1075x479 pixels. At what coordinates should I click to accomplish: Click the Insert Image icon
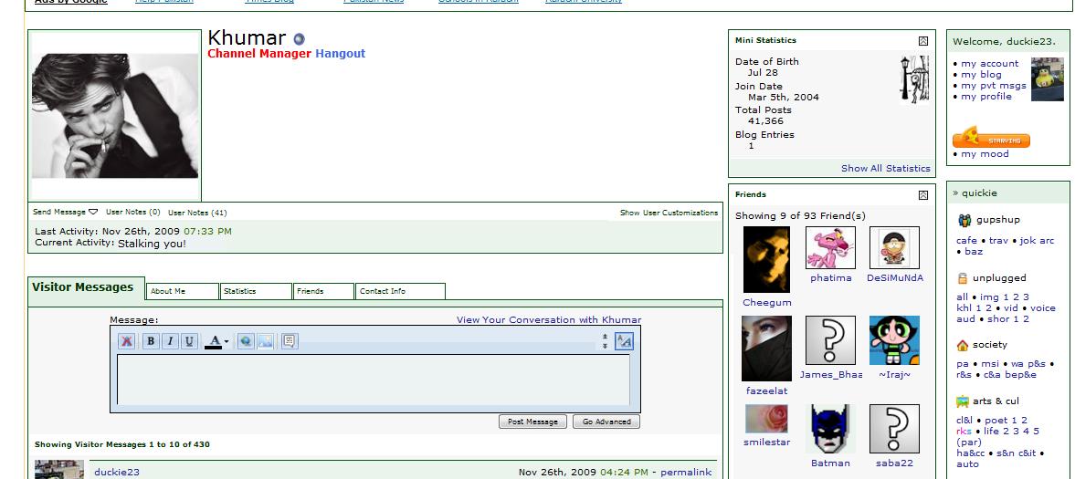[x=265, y=341]
